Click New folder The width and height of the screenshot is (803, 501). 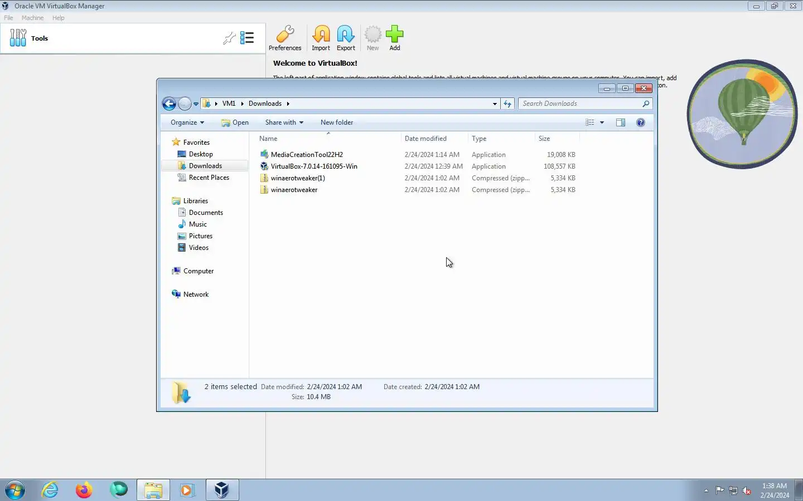(x=337, y=122)
